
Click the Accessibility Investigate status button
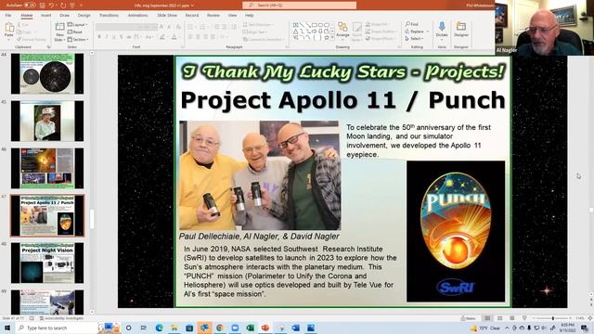[x=61, y=318]
